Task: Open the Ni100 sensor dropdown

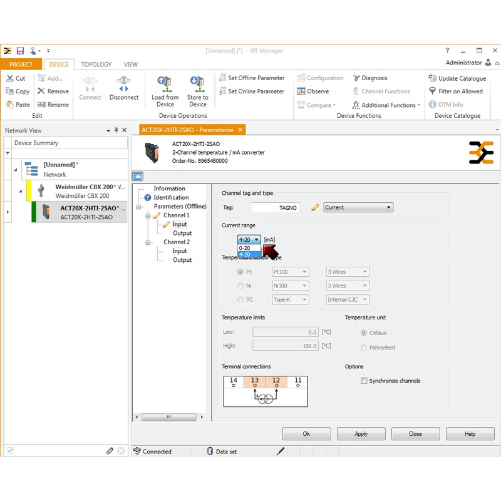Action: click(291, 286)
